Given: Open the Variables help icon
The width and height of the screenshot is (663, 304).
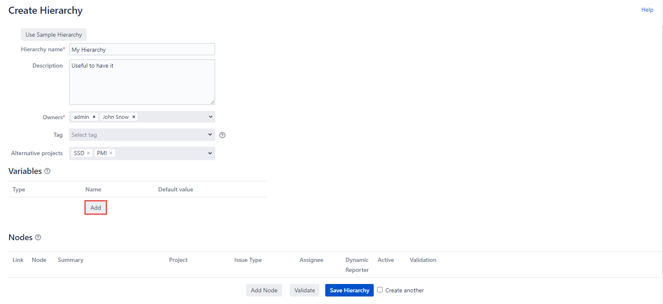Looking at the screenshot, I should click(47, 171).
